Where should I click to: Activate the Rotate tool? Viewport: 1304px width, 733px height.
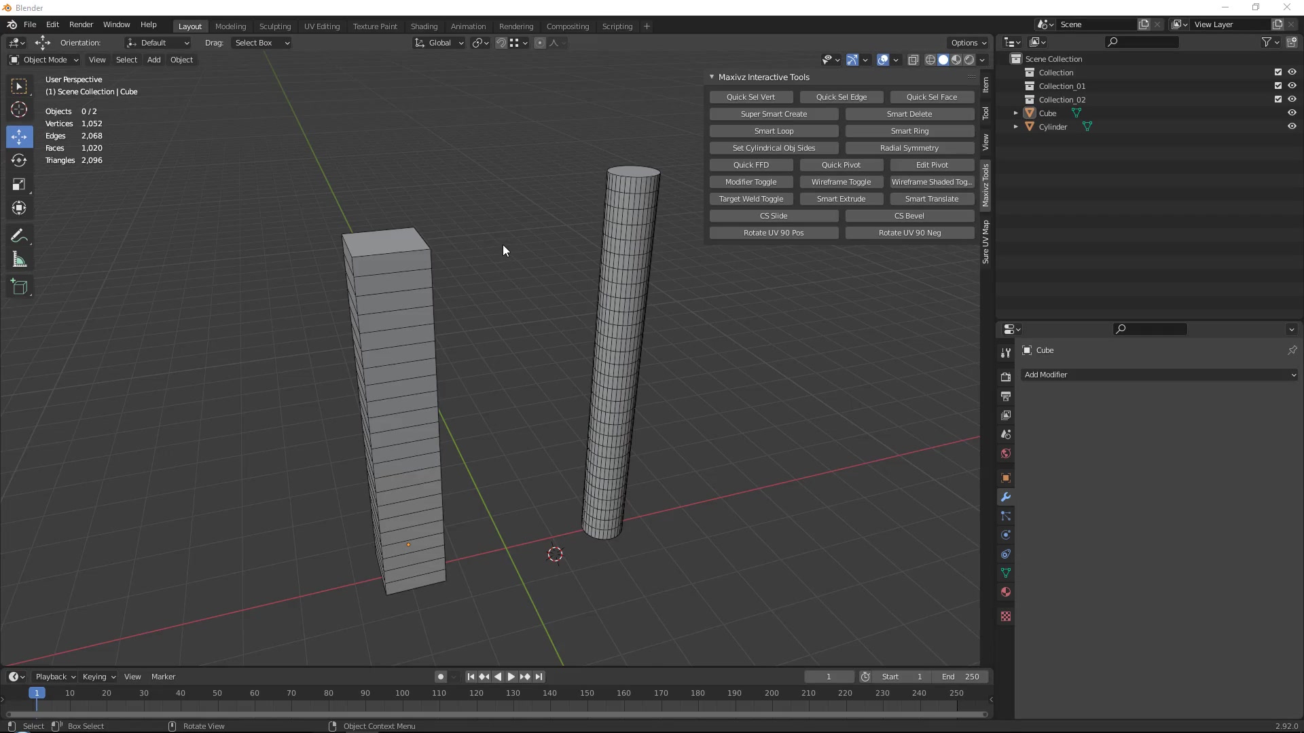[19, 161]
